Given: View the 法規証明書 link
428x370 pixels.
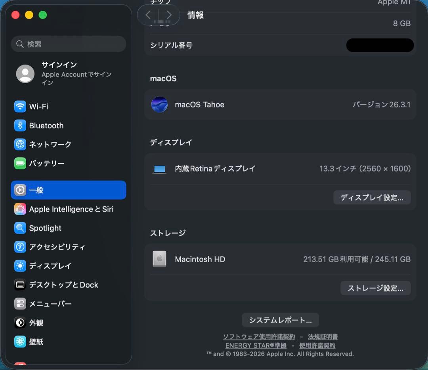Looking at the screenshot, I should [323, 337].
